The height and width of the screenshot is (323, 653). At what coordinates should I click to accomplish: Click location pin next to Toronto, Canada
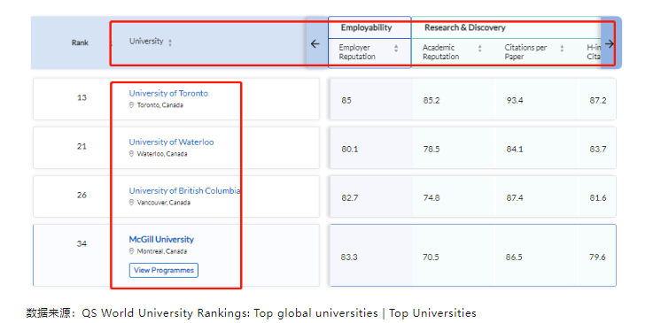click(132, 105)
